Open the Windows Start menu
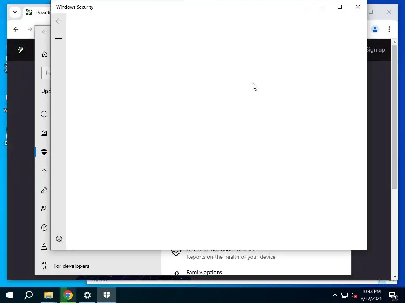The image size is (405, 303). tap(9, 295)
